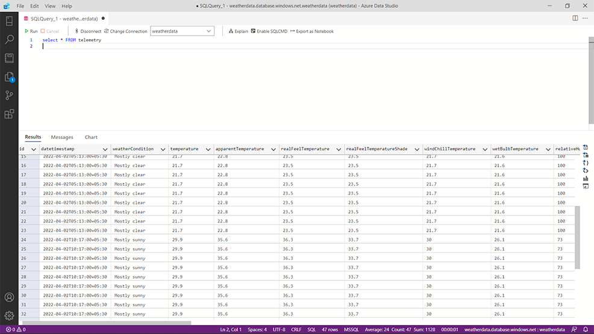The width and height of the screenshot is (594, 334).
Task: Click the split editor icon
Action: click(x=575, y=18)
